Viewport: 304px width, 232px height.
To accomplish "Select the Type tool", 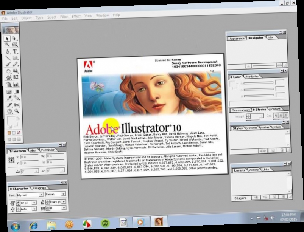I will click(x=14, y=52).
